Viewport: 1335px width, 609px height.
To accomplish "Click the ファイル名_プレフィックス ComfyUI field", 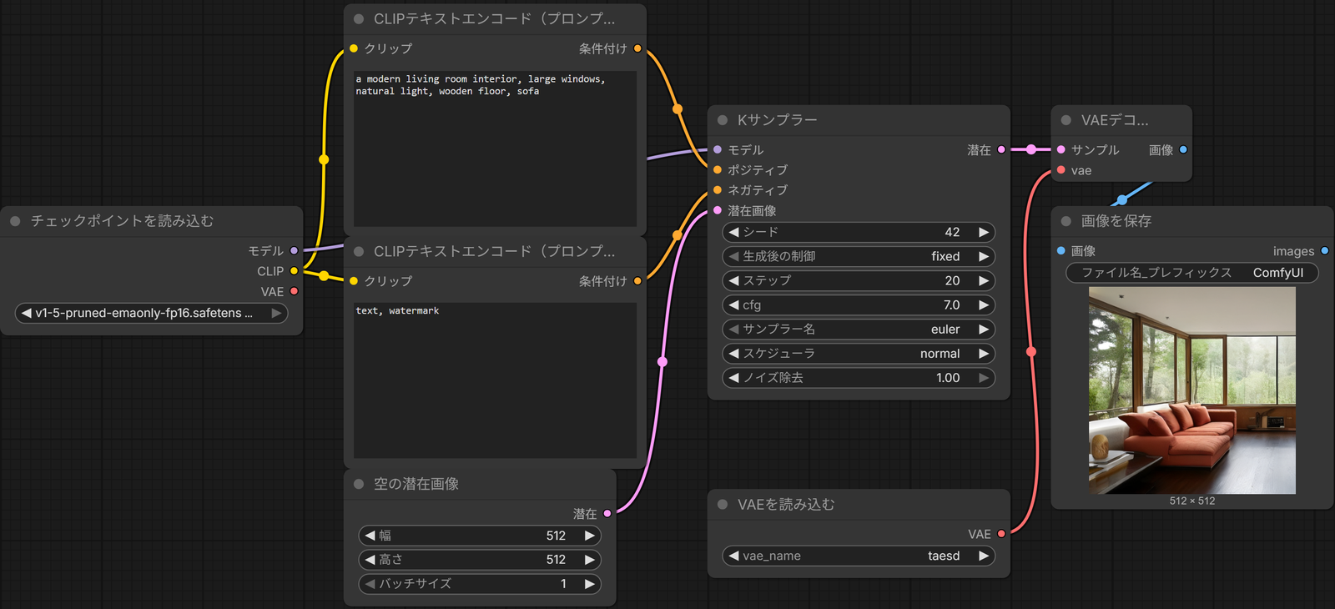I will pos(1192,273).
